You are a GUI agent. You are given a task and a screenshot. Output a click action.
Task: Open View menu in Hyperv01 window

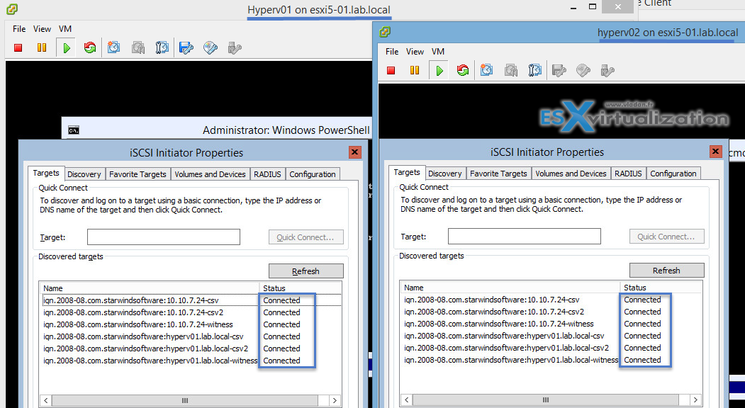[42, 29]
